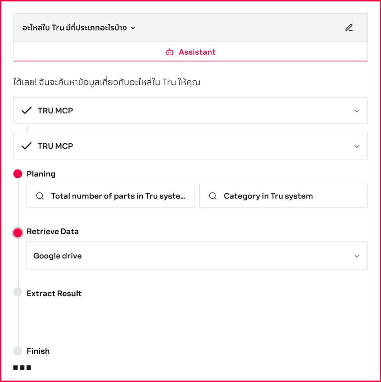Click search icon beside Category in Tru system
The image size is (381, 382).
tap(213, 196)
